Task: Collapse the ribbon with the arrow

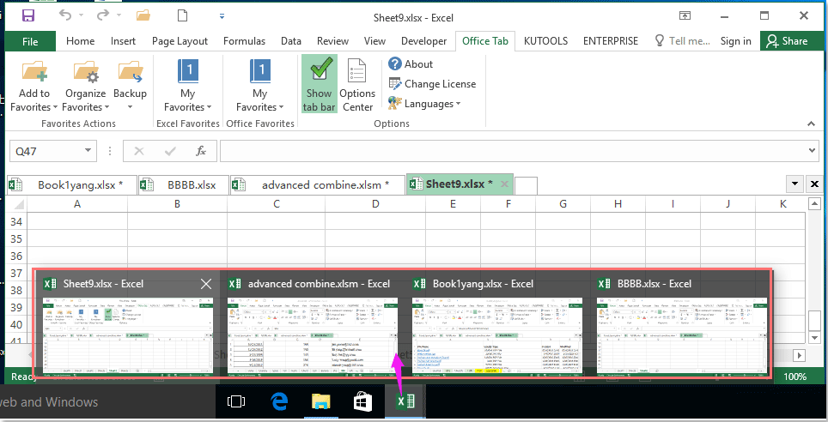Action: pos(811,124)
